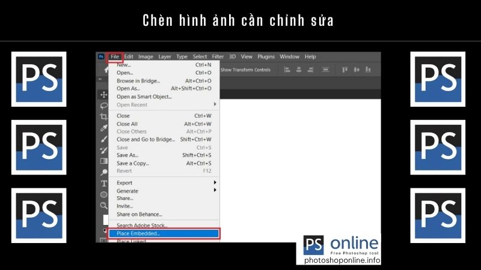
Task: Select the Brush tool
Action: pyautogui.click(x=103, y=139)
